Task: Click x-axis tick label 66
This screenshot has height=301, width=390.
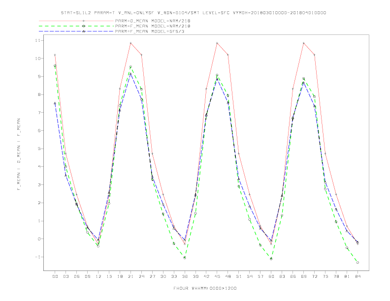Action: tap(293, 276)
